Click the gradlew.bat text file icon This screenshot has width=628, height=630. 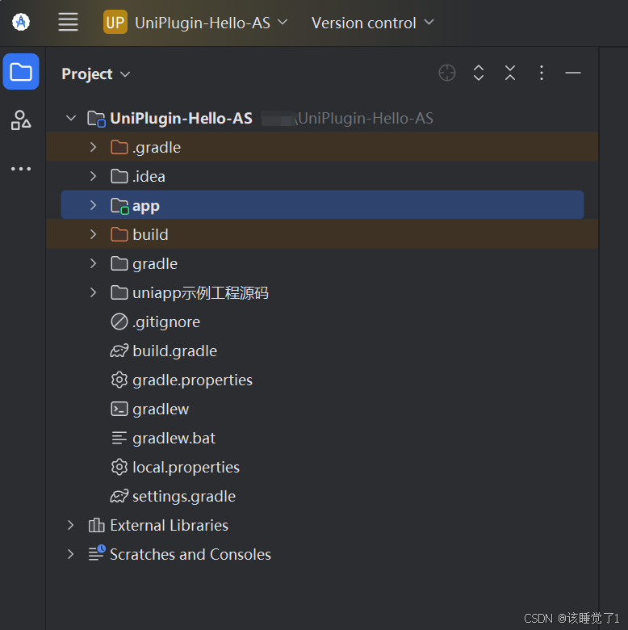pos(119,438)
